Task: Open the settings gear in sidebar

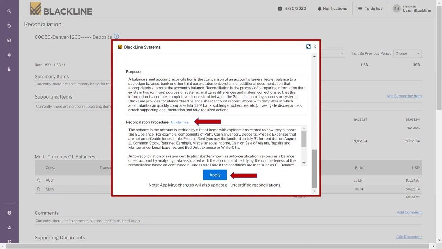Action: (9, 55)
